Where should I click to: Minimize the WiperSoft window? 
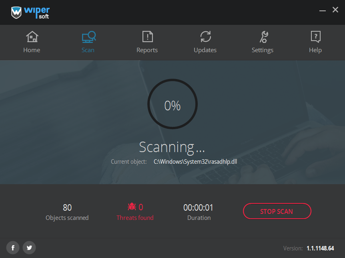tap(322, 10)
